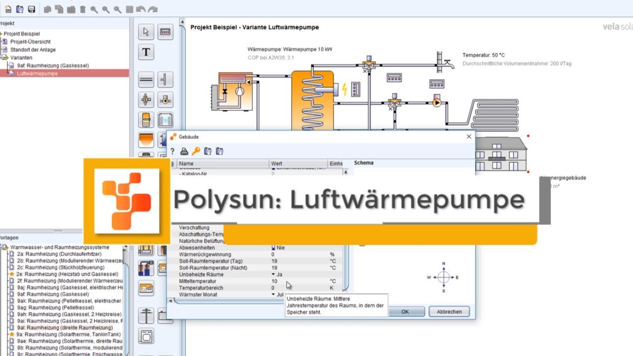Select template 2a: Raumheizung (Durchlauferhitzer)
Screen dimensions: 633x356
coord(59,254)
